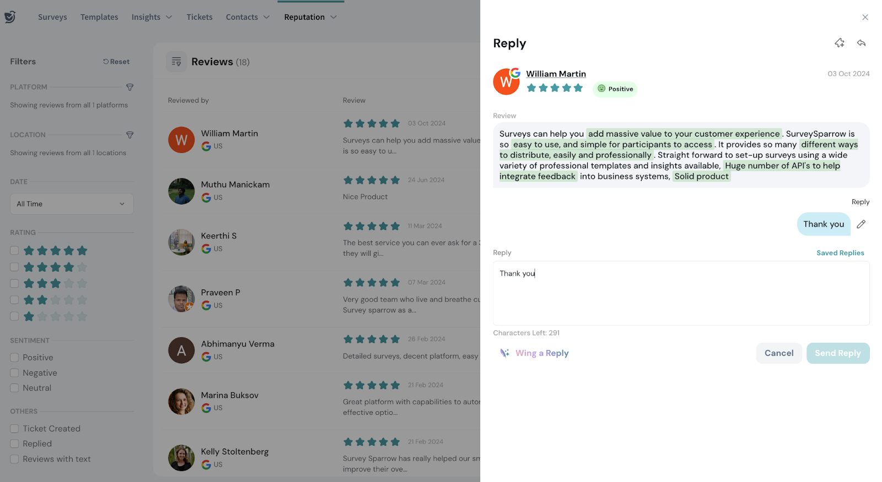Check the Positive sentiment checkbox
The image size is (882, 482).
tap(14, 358)
